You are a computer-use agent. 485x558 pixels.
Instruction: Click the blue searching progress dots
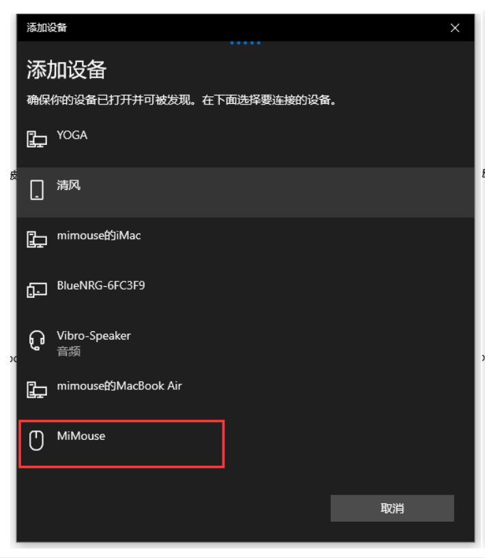pos(245,43)
